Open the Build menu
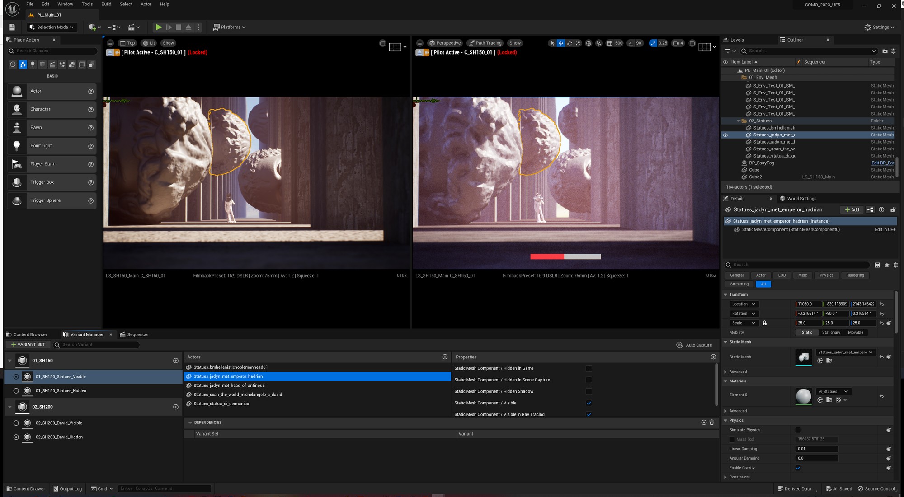The image size is (904, 497). (106, 4)
